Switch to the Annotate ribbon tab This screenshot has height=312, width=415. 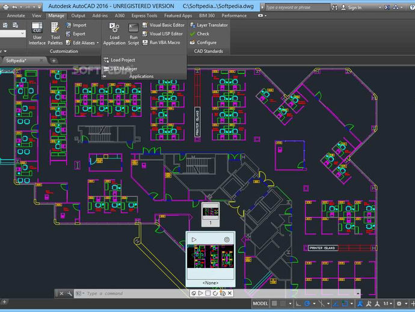pos(16,16)
